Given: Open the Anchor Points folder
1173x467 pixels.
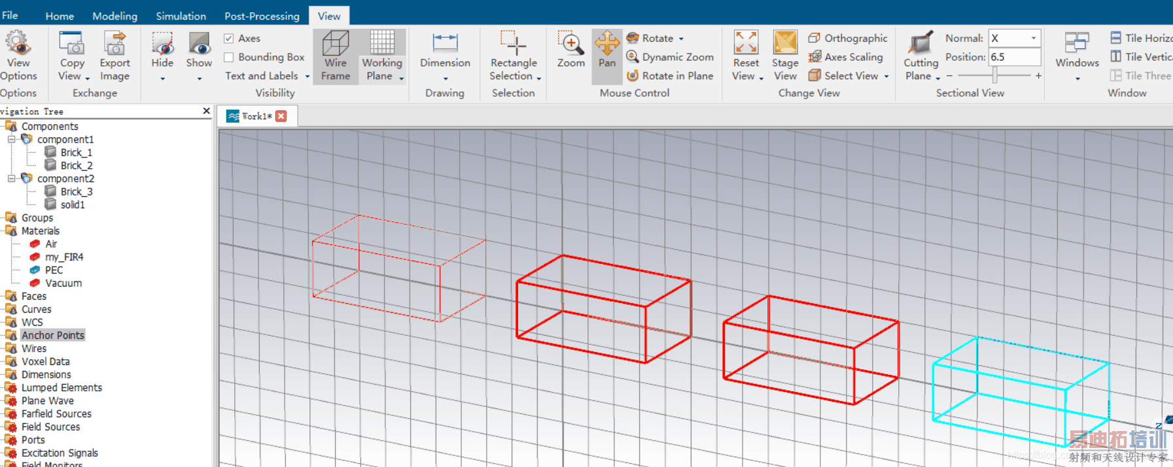Looking at the screenshot, I should (x=52, y=335).
